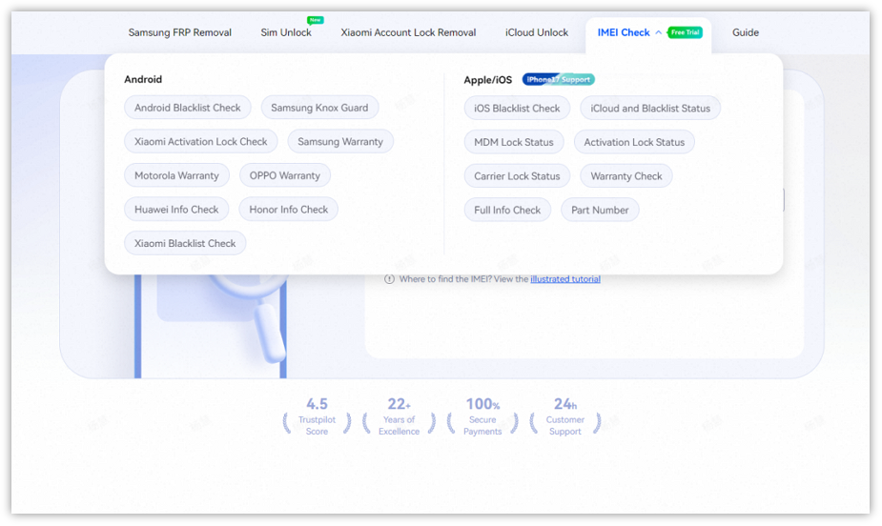The image size is (882, 526).
Task: Open Part Number check
Action: pos(600,210)
